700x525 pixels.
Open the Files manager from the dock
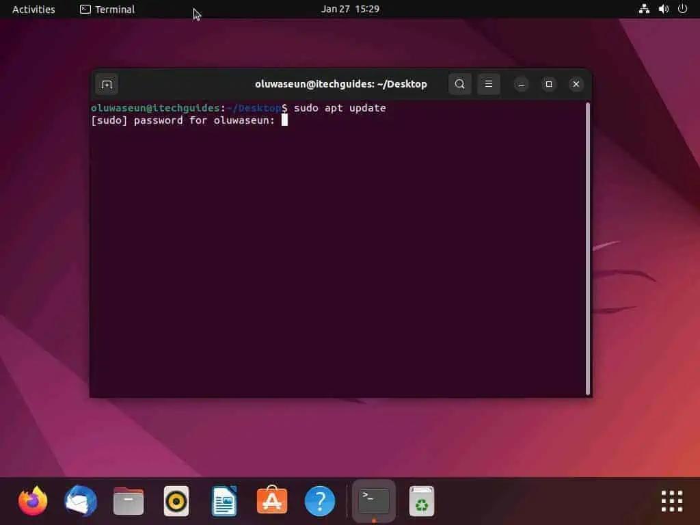[128, 500]
